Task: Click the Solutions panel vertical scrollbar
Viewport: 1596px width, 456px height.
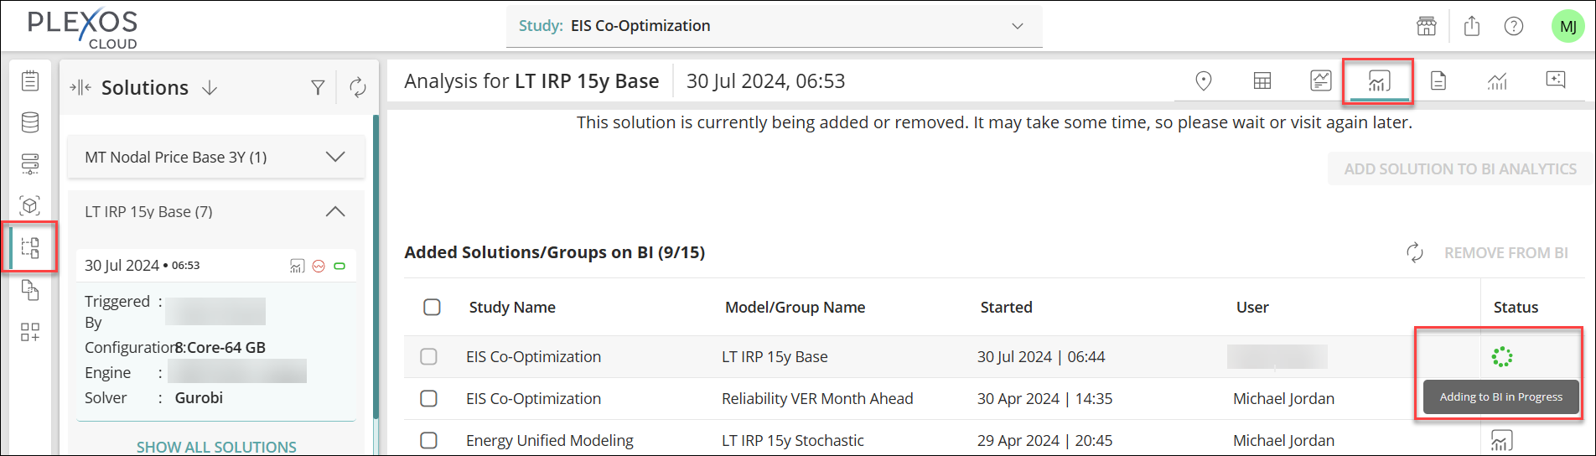Action: point(376,268)
